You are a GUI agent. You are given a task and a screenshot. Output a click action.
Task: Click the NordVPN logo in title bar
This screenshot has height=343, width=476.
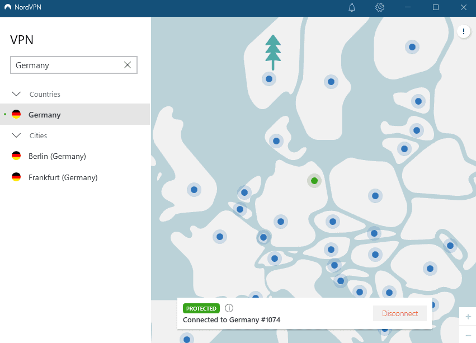click(x=7, y=7)
